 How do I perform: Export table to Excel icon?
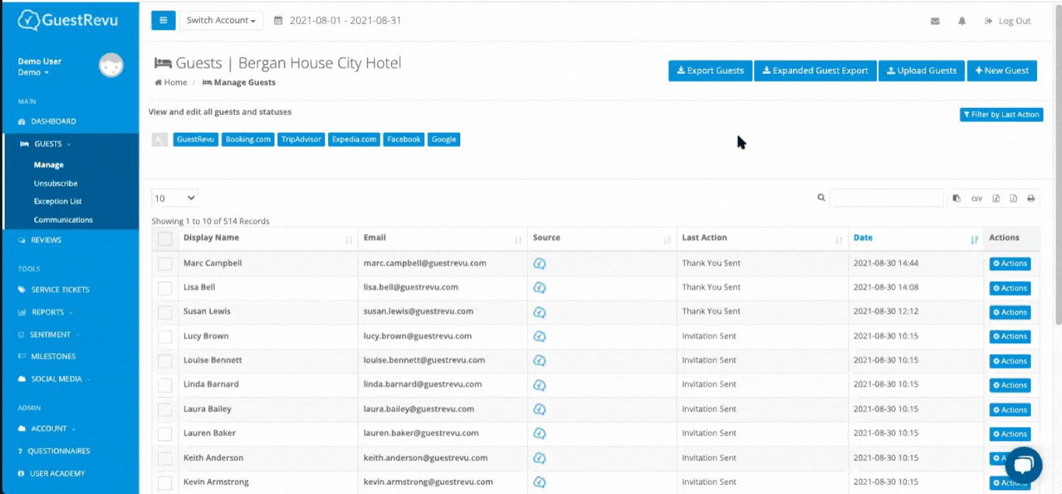(x=996, y=198)
